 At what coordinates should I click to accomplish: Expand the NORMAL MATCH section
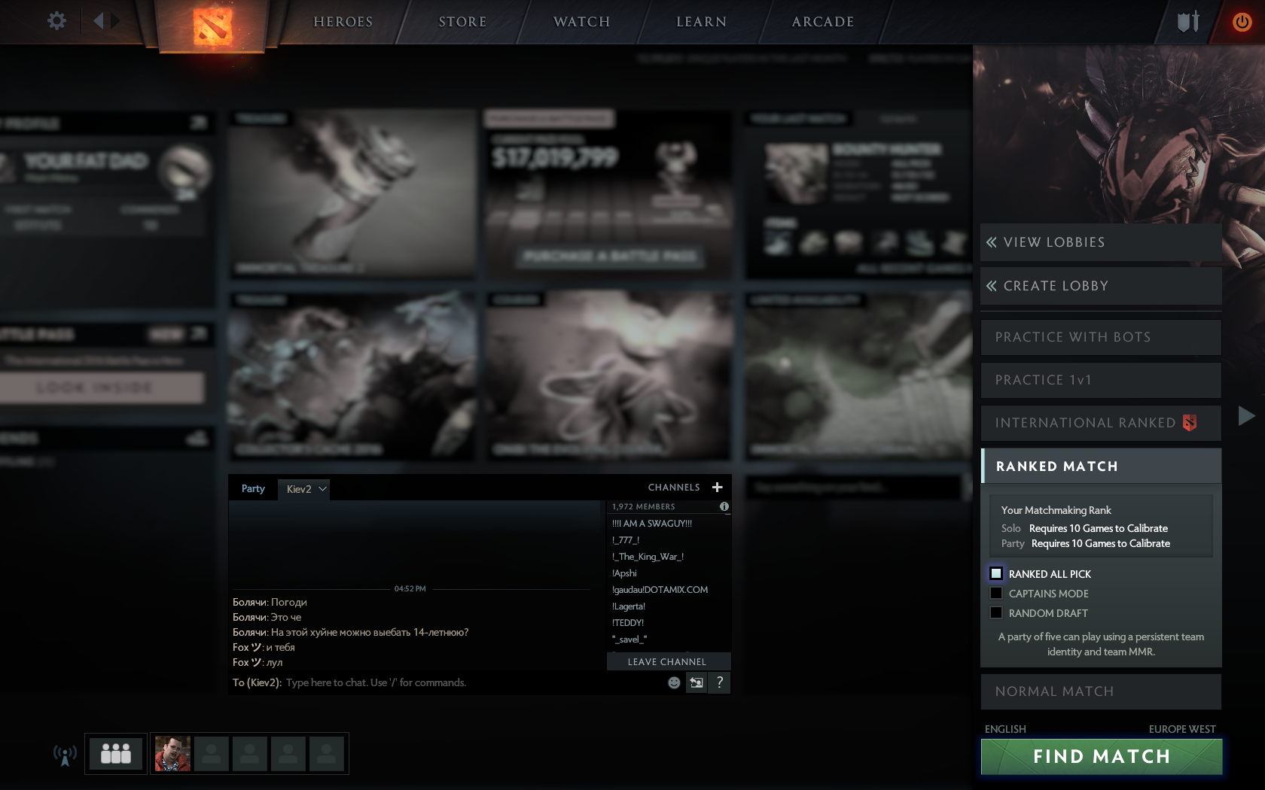coord(1101,691)
